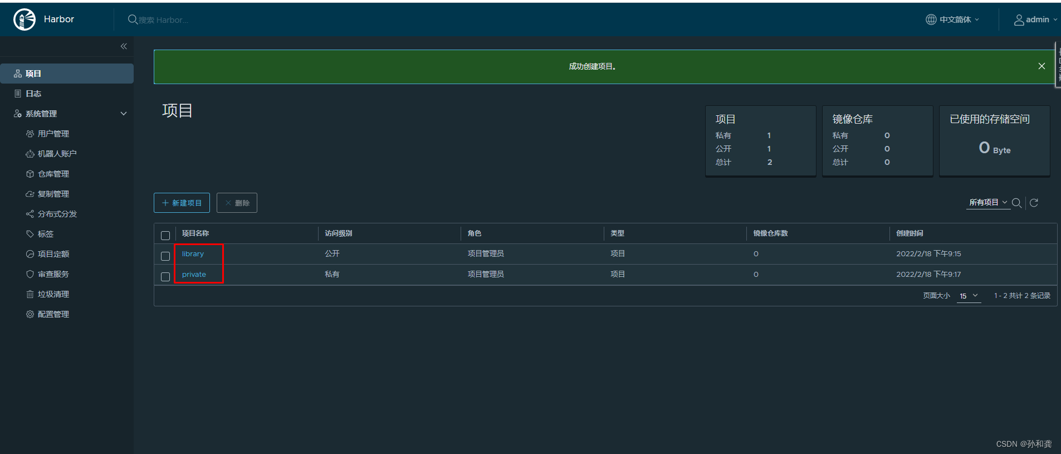This screenshot has width=1061, height=454.
Task: Sort by 访问级别 column header
Action: coord(339,233)
